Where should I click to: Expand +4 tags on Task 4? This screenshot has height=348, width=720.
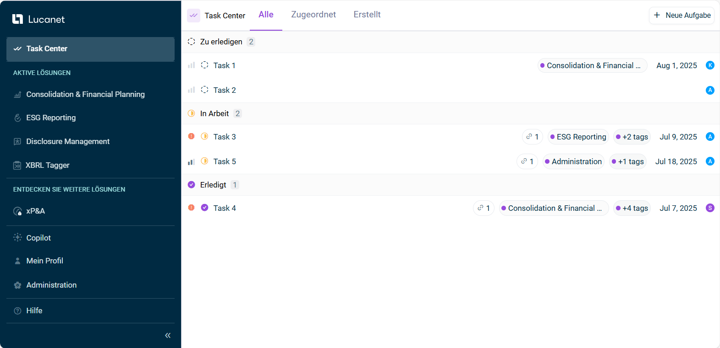click(632, 208)
